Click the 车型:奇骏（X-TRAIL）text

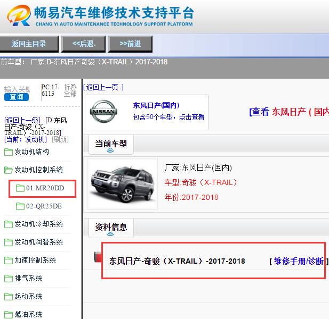(x=201, y=182)
